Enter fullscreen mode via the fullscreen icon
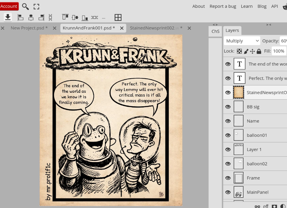The image size is (287, 208). click(36, 6)
